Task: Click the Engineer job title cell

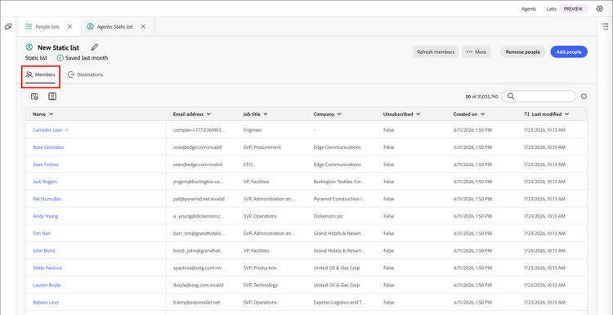Action: tap(253, 130)
